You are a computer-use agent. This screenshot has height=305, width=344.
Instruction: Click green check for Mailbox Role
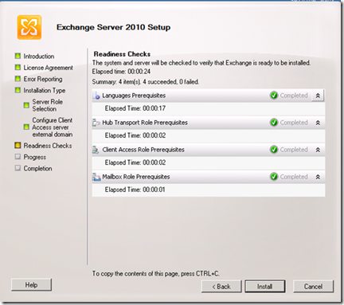point(274,177)
